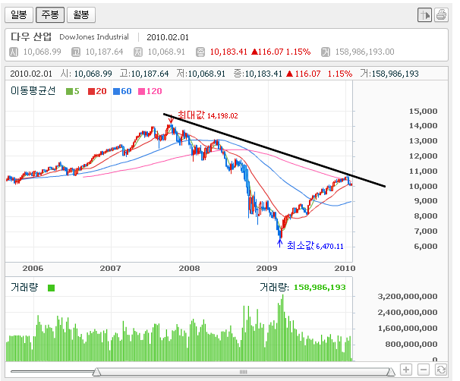460x381 pixels.
Task: Zoom out with the minus button
Action: pyautogui.click(x=424, y=370)
